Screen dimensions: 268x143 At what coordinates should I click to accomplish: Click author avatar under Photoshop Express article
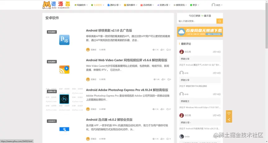[88, 109]
